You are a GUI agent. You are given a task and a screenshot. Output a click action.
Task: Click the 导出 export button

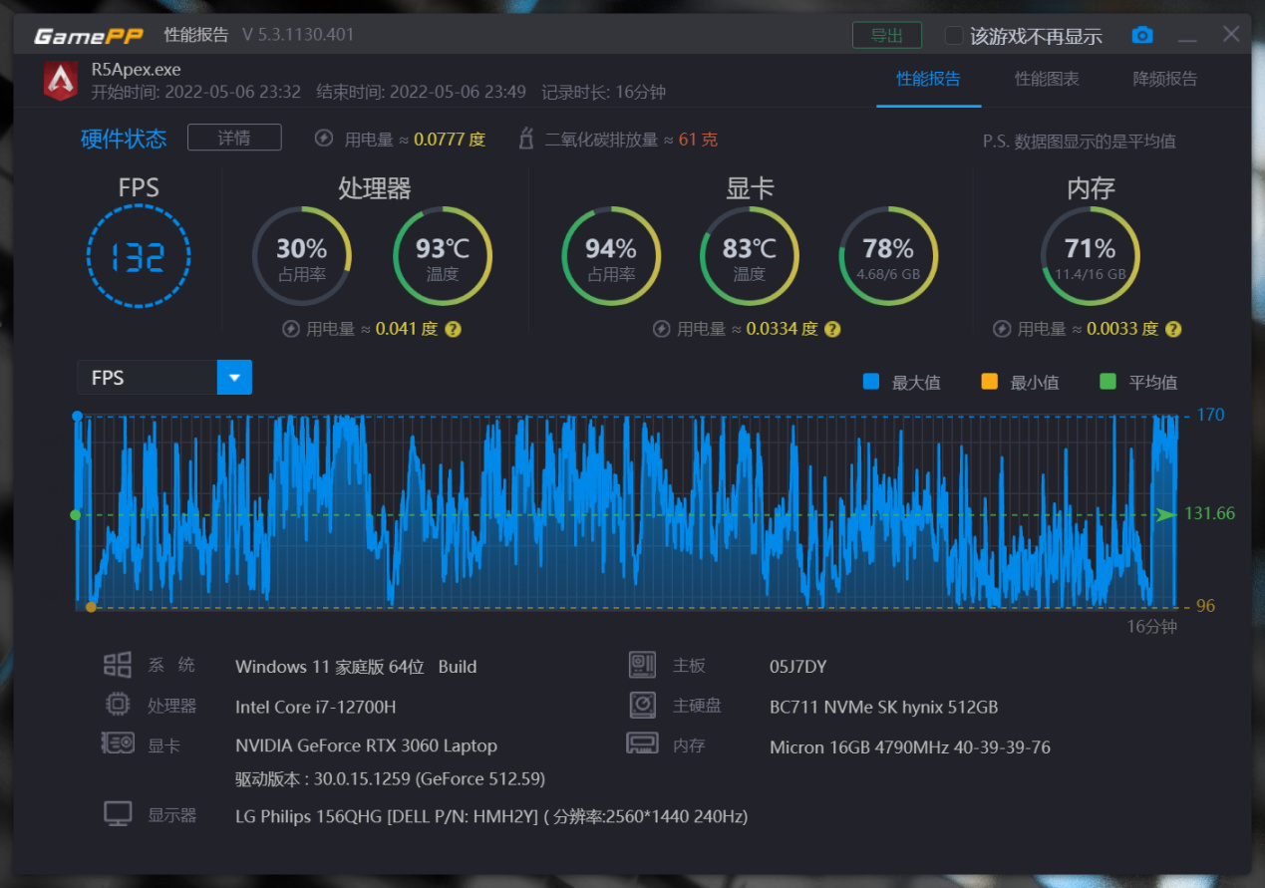coord(887,34)
